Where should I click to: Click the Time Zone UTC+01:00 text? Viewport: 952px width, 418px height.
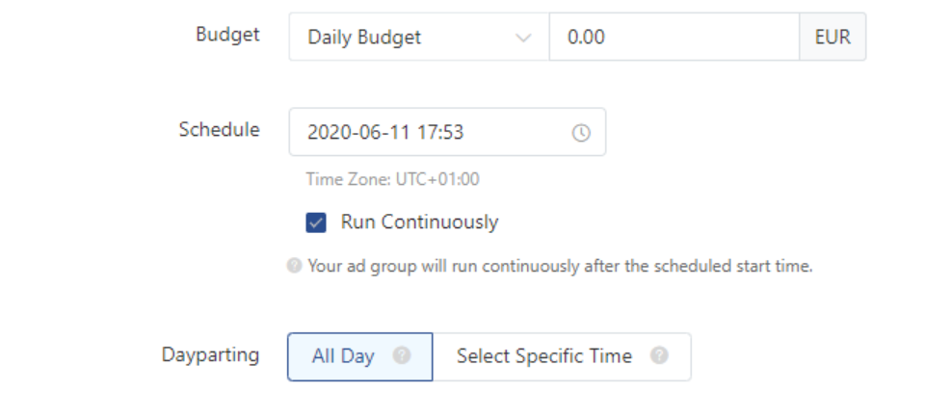392,179
